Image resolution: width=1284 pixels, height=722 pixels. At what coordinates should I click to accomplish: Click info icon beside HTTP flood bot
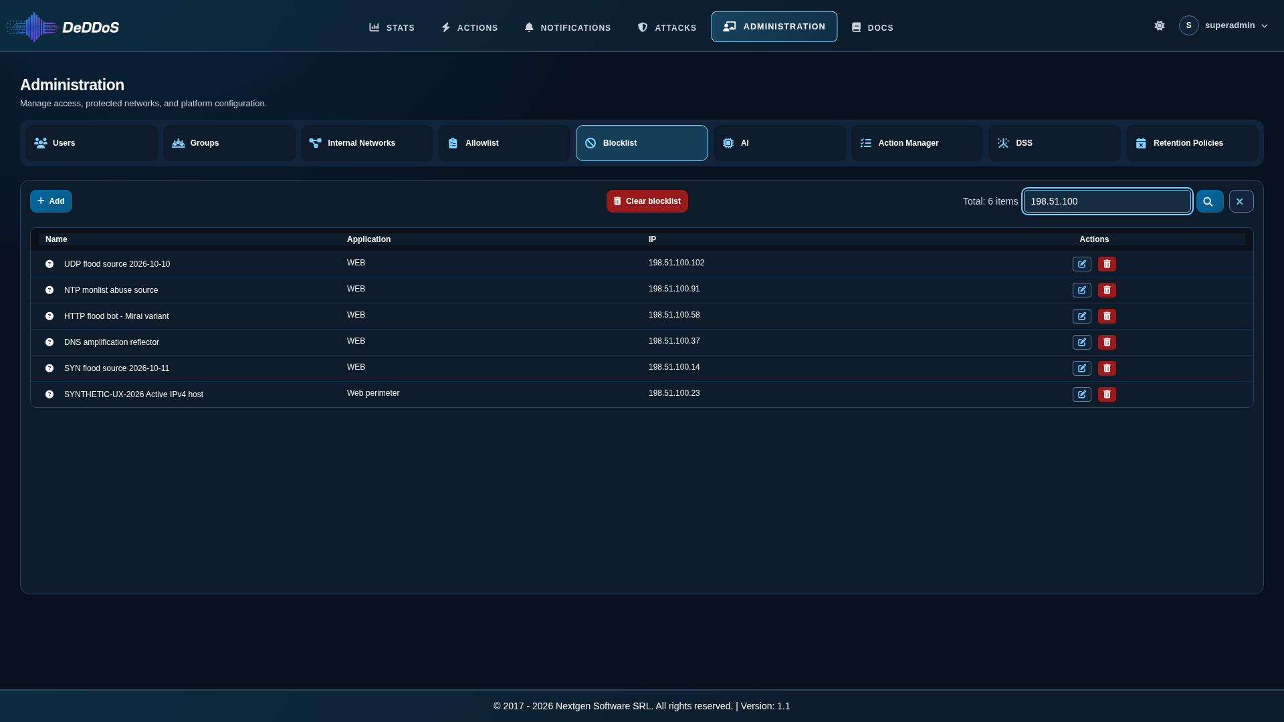[49, 316]
